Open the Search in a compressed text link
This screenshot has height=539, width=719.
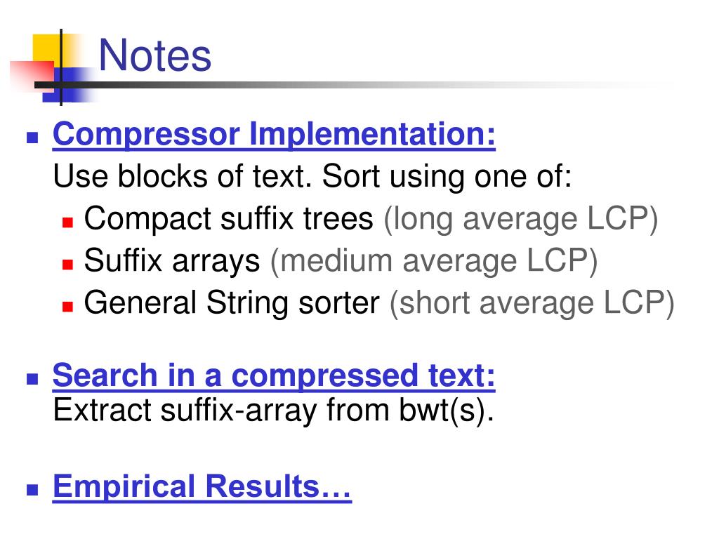[x=274, y=376]
